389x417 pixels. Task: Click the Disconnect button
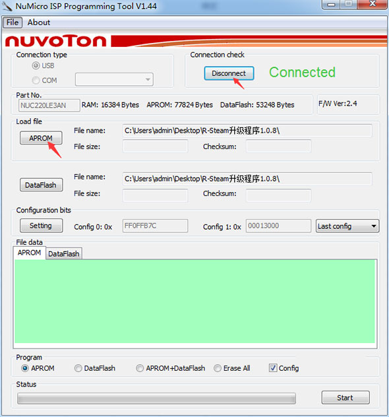click(x=229, y=73)
